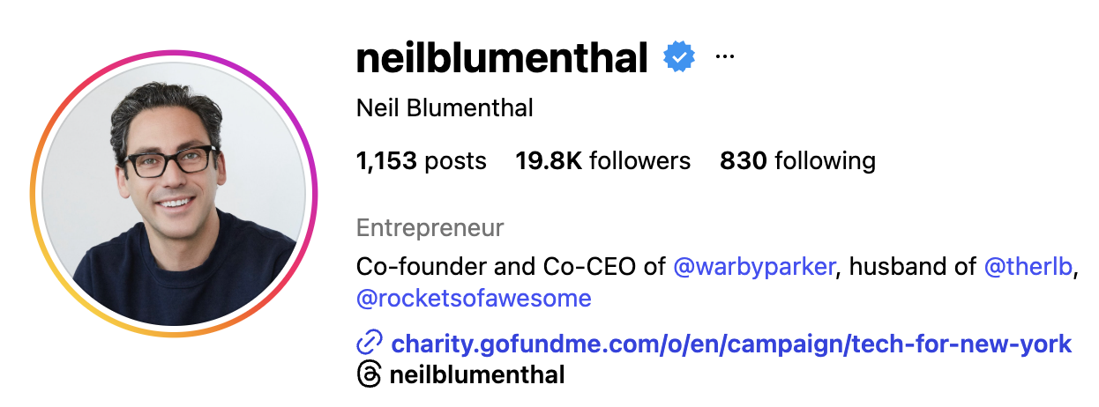Open Neil Blumenthal's profile picture
This screenshot has height=407, width=1099.
(174, 194)
